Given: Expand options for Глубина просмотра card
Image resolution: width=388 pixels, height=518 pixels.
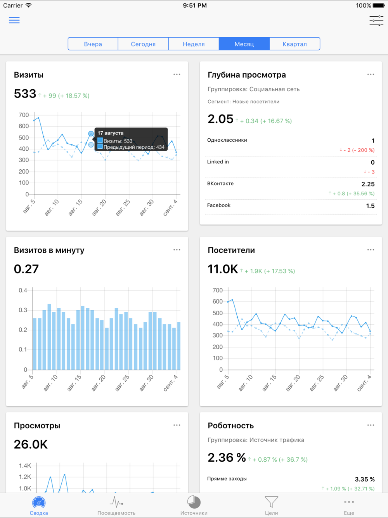Looking at the screenshot, I should point(371,74).
